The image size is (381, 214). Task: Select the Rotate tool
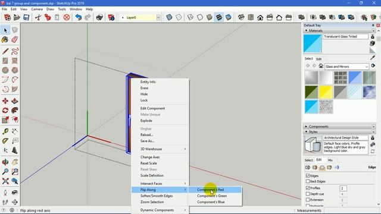click(x=5, y=110)
